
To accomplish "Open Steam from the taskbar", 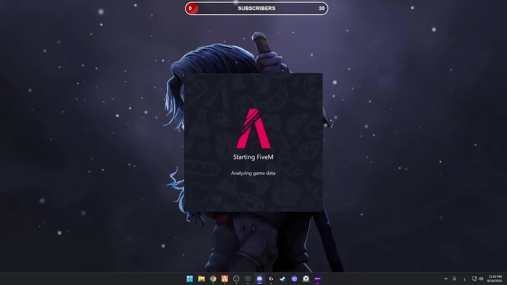I will [x=283, y=279].
